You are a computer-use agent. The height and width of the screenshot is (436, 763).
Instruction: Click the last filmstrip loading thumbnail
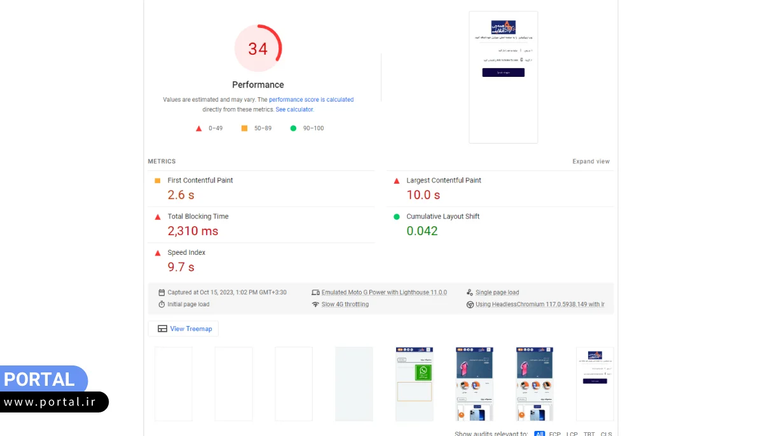click(595, 384)
